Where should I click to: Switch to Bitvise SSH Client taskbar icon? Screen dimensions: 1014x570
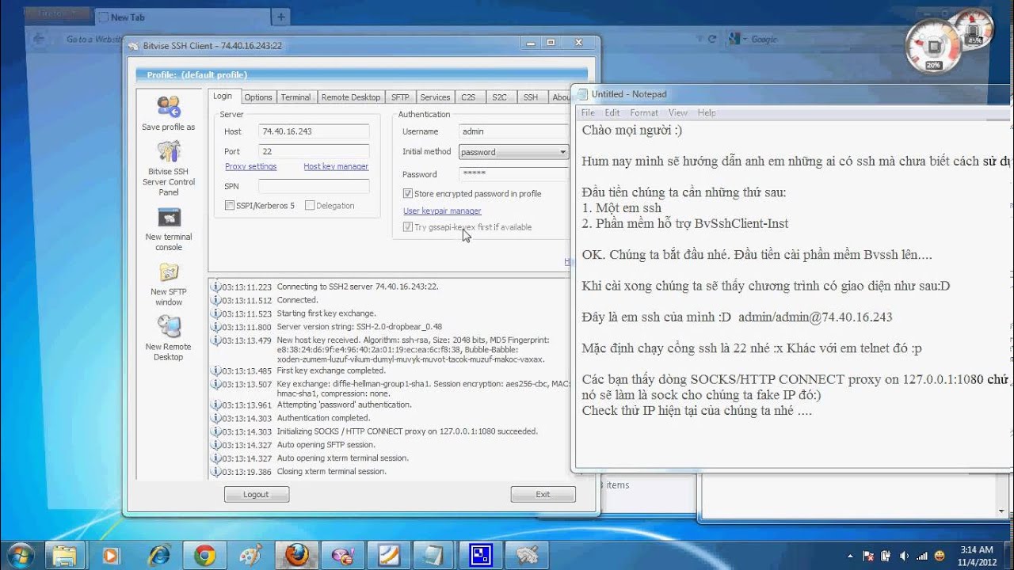coord(527,555)
